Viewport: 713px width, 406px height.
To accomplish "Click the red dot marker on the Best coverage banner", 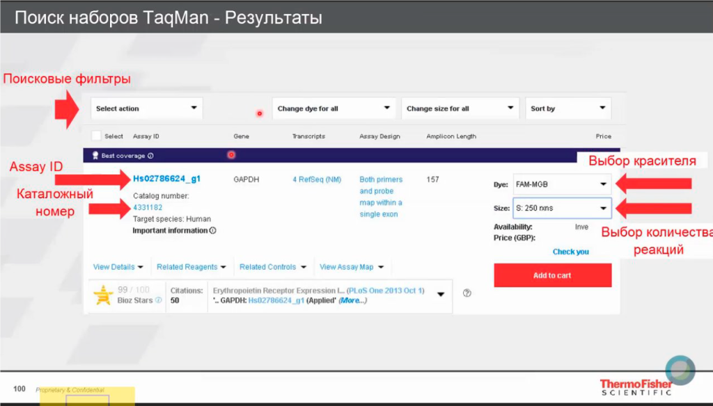I will 230,154.
